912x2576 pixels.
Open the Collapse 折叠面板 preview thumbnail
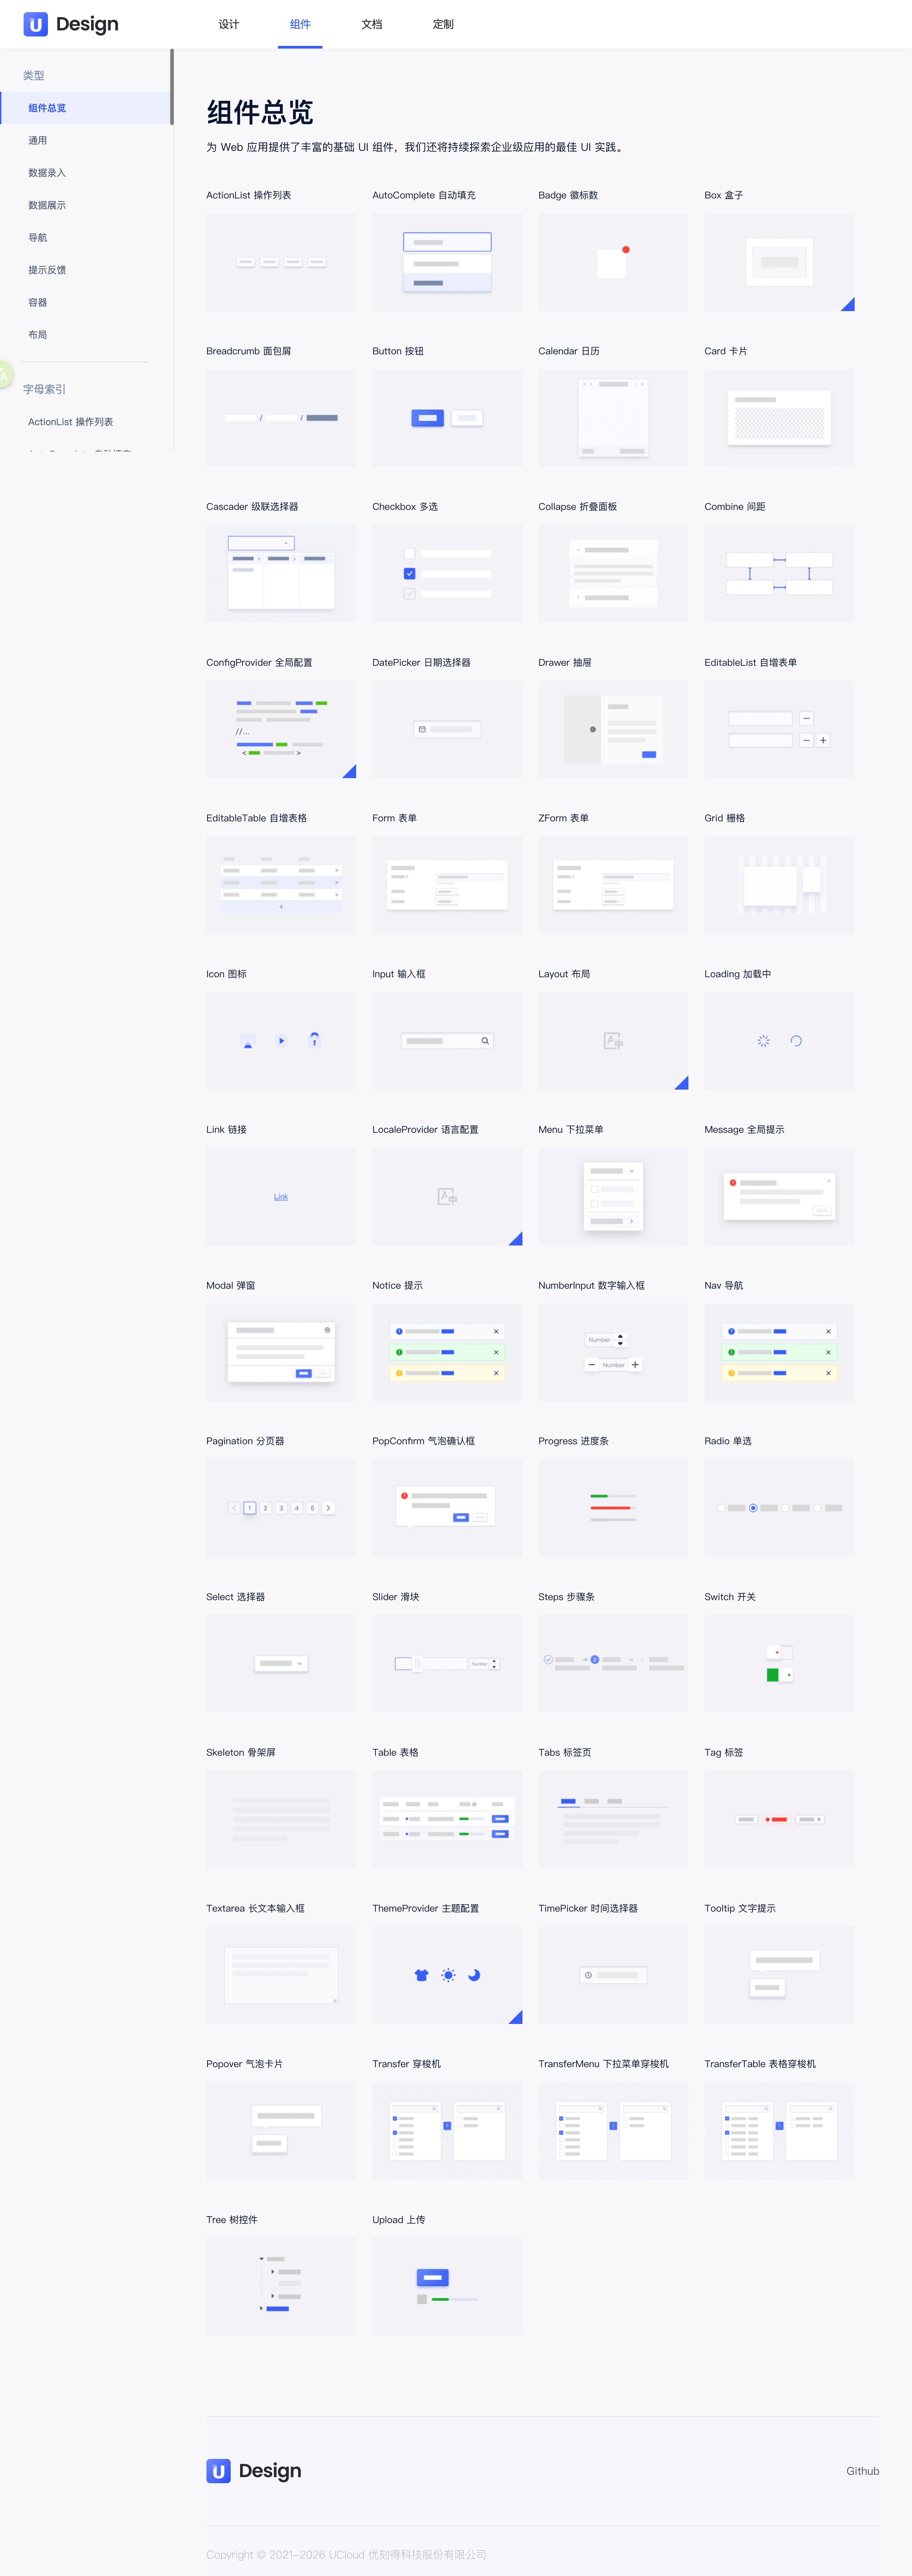click(613, 574)
